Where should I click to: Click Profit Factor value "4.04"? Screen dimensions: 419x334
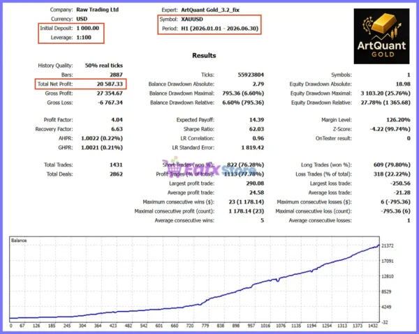117,120
